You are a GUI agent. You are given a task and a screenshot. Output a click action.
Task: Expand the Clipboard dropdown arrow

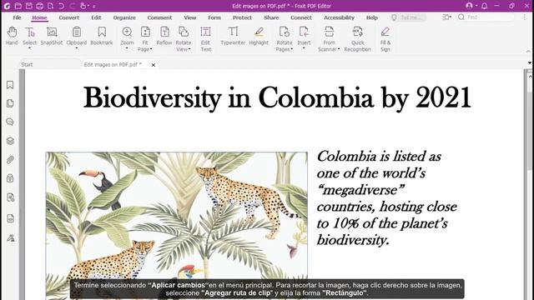pos(76,48)
